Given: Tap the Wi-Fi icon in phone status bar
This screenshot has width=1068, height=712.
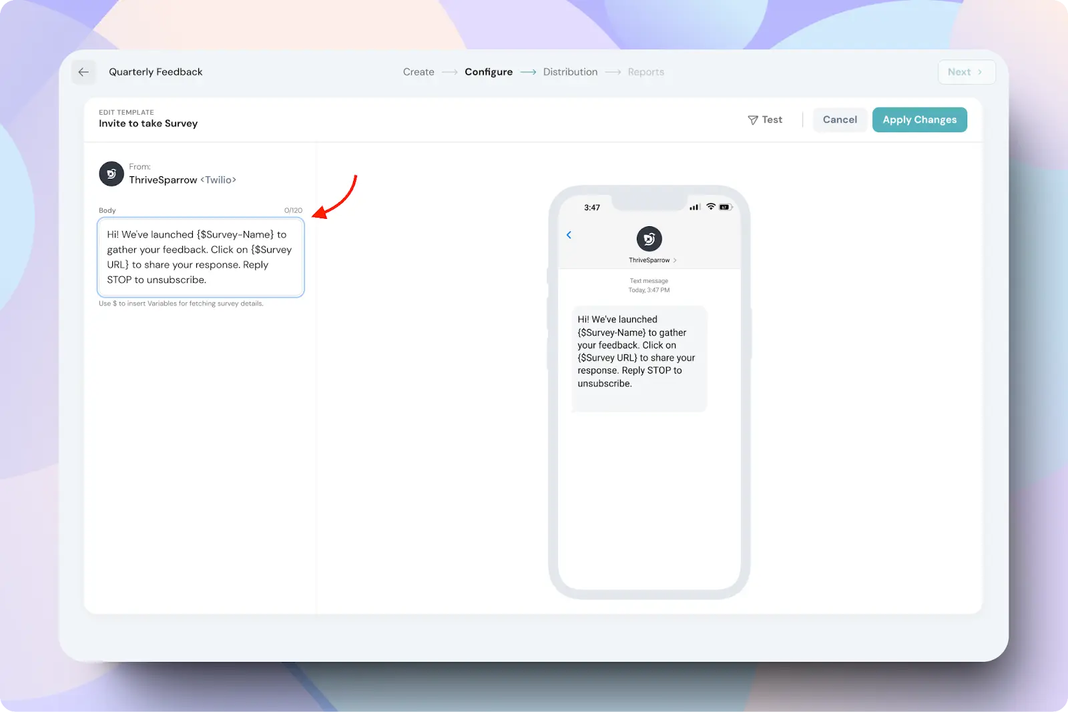Looking at the screenshot, I should point(711,207).
